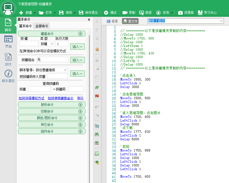Viewport: 229px width, 183px height.
Task: Click the Go jump-to-line icon
Action: click(97, 126)
